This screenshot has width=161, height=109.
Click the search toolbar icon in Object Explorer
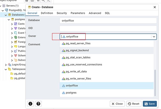pyautogui.click(x=43, y=1)
